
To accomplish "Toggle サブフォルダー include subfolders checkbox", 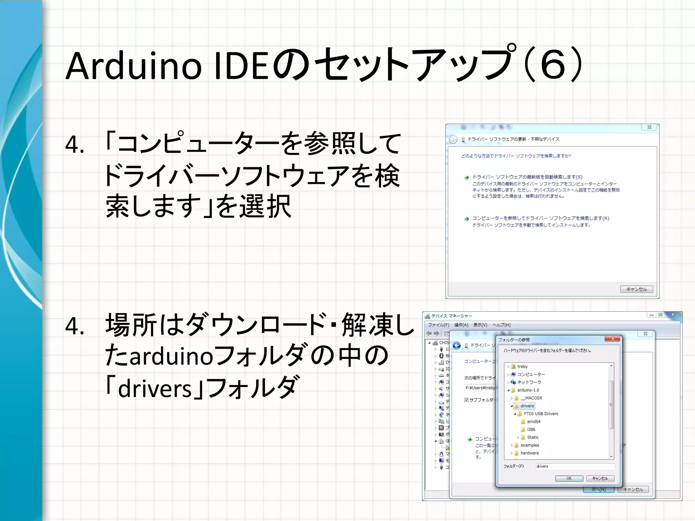I will pos(466,400).
